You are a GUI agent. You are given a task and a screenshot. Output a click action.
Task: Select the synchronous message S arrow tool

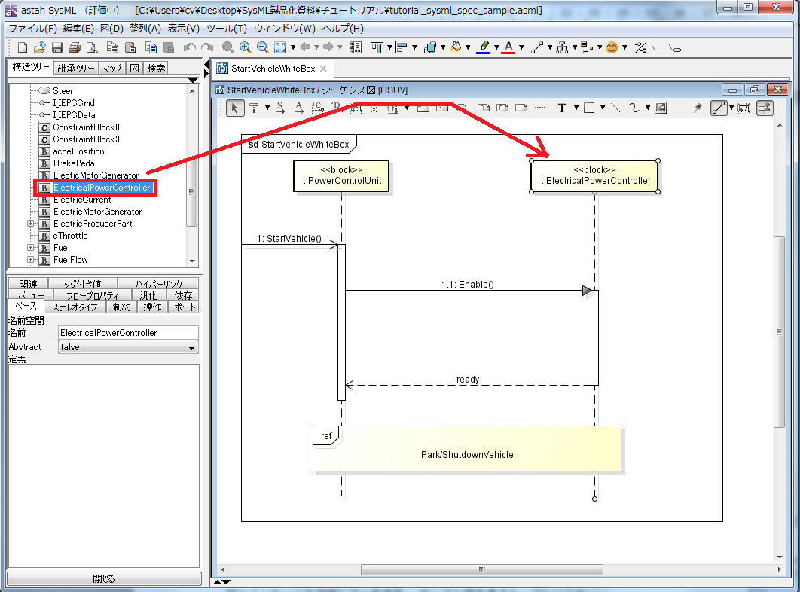tap(280, 108)
